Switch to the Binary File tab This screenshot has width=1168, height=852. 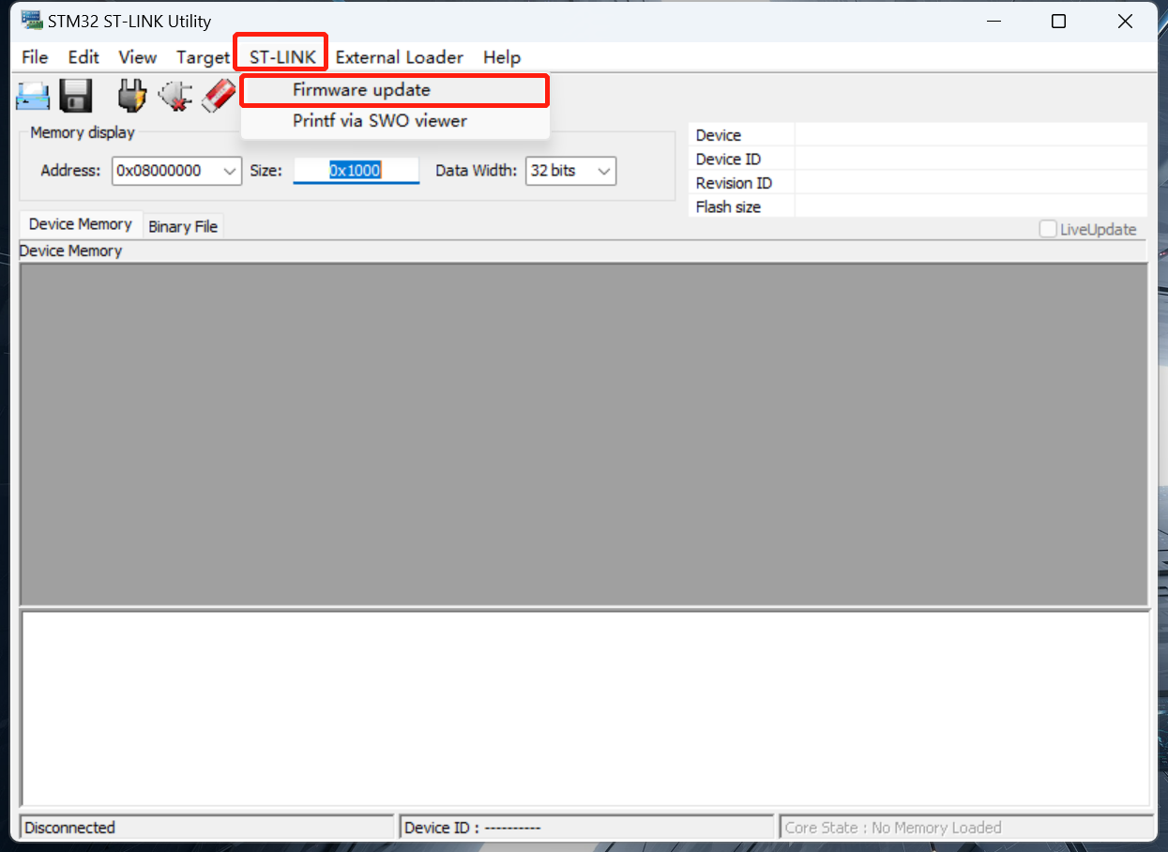coord(183,226)
